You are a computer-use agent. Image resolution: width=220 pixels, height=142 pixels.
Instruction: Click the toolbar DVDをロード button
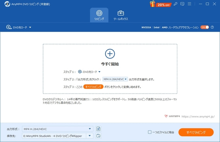(17, 27)
